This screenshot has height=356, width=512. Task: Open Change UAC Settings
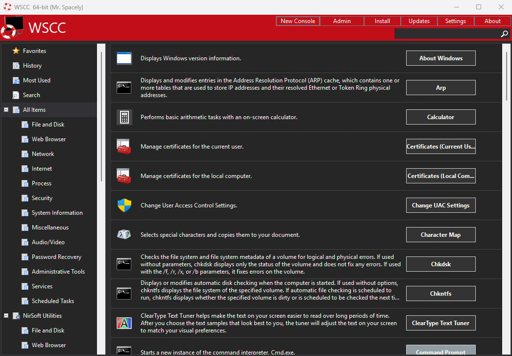[x=441, y=205]
